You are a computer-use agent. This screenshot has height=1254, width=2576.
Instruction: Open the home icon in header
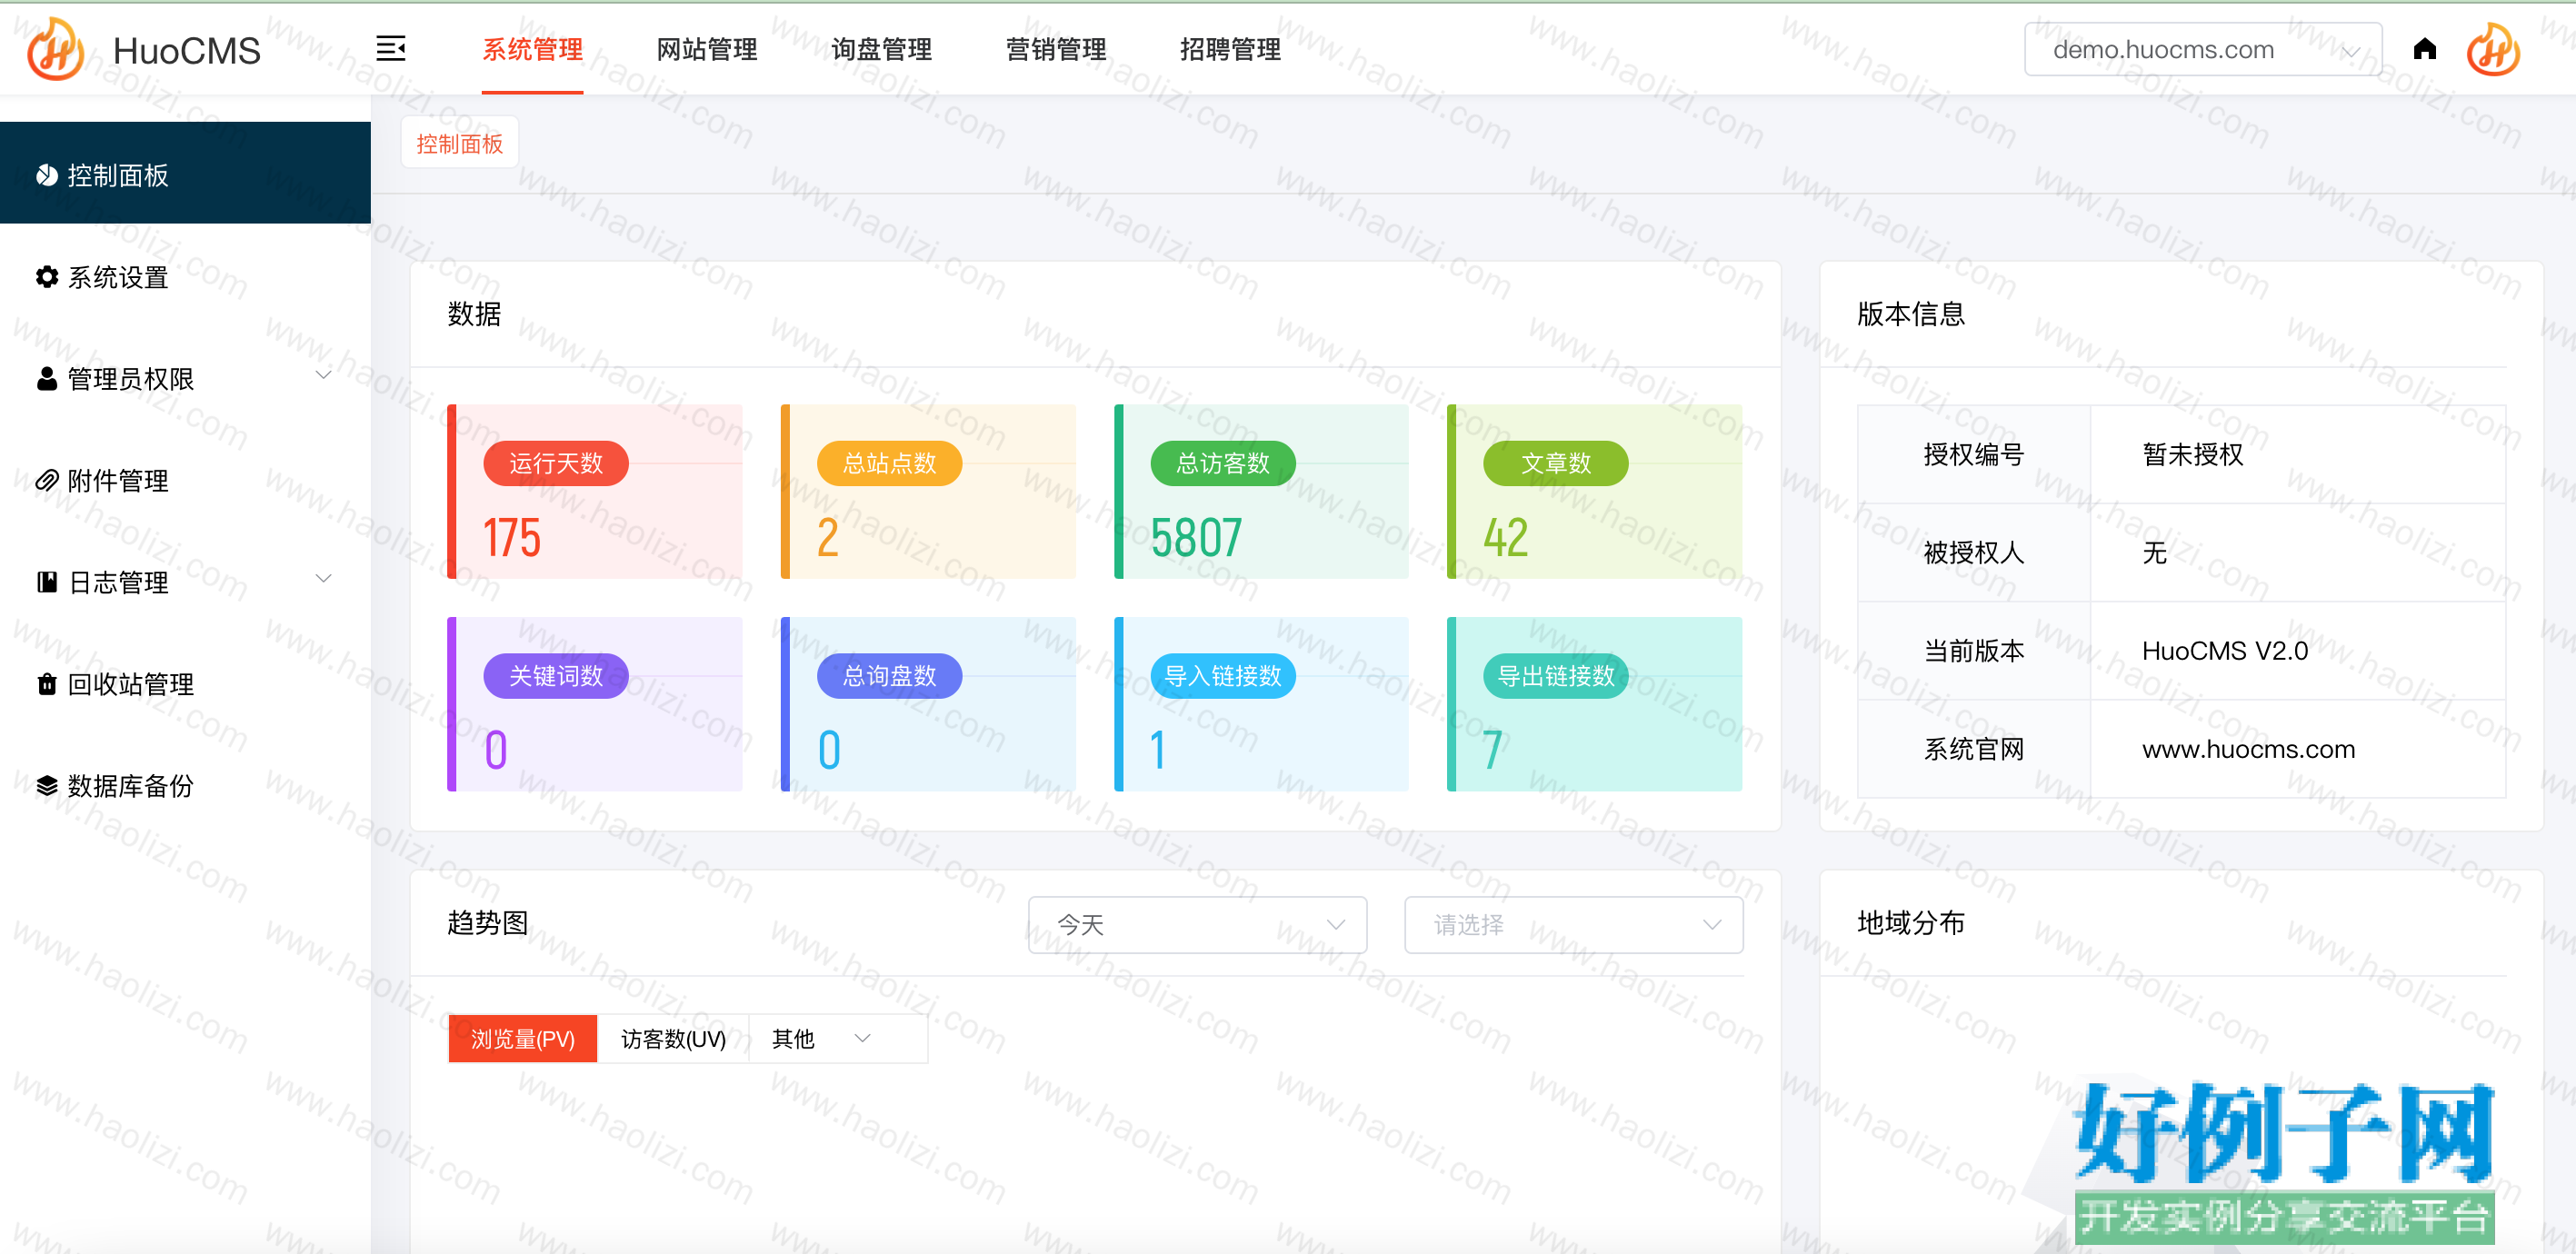click(2424, 49)
